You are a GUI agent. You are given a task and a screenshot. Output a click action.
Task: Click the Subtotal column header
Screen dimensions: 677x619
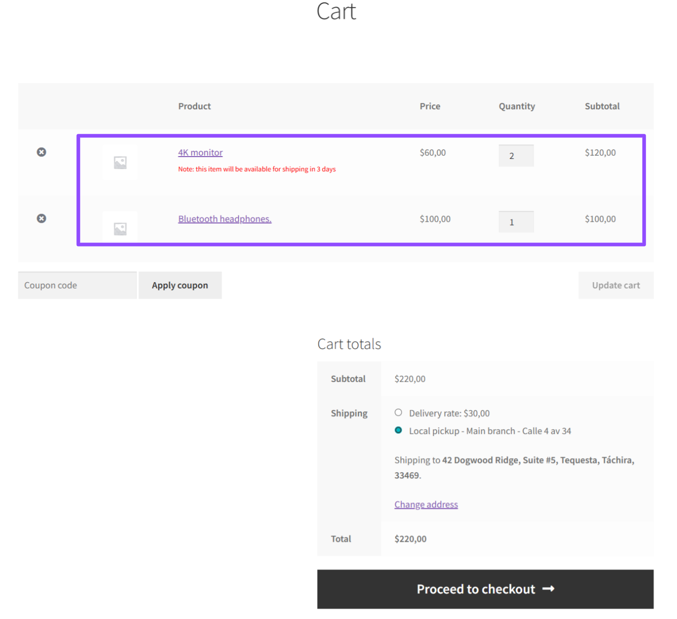tap(602, 106)
